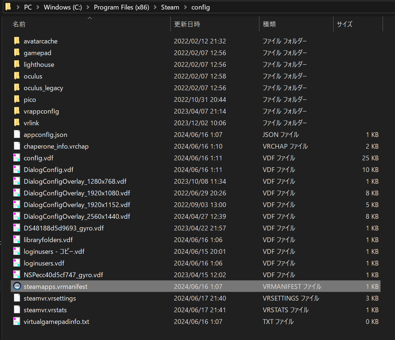Click the JSON ファイル type cell

click(281, 134)
